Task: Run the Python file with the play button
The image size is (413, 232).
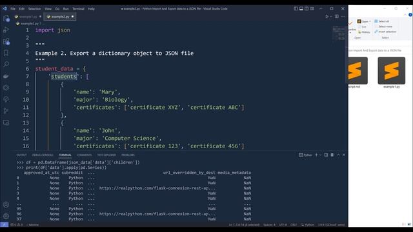Action: click(327, 16)
